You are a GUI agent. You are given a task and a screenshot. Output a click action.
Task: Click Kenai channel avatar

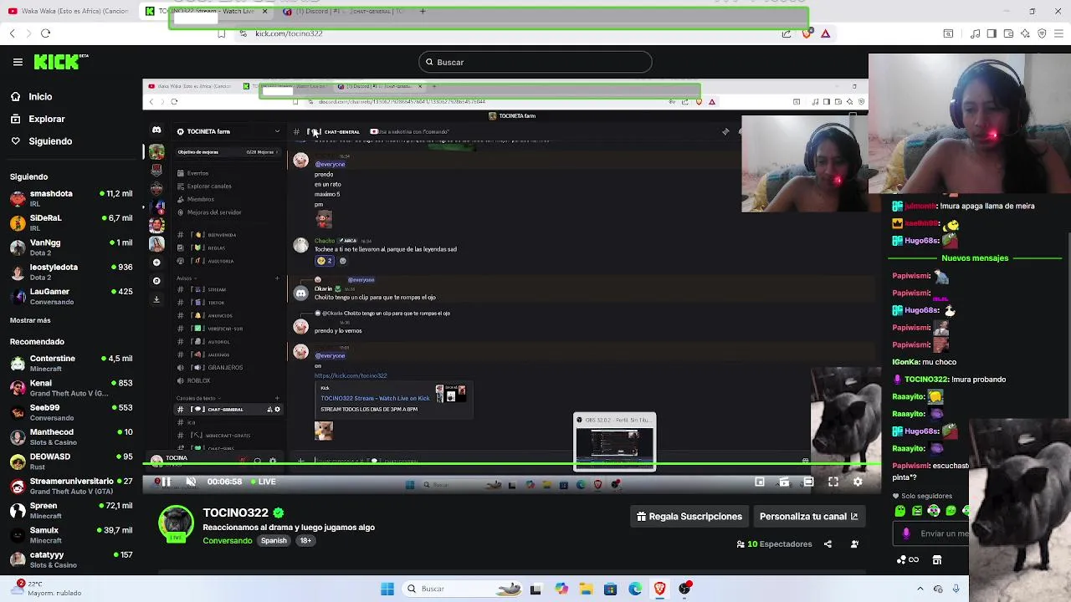(x=18, y=388)
